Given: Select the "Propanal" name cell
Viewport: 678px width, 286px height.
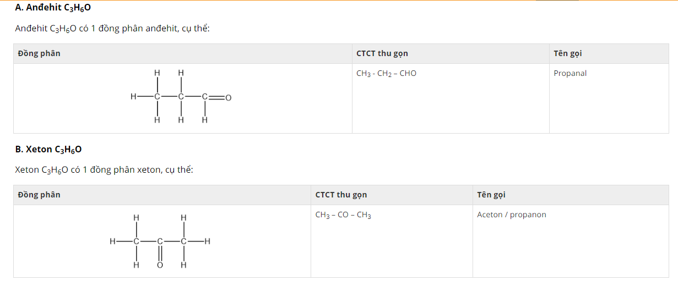Looking at the screenshot, I should (570, 73).
